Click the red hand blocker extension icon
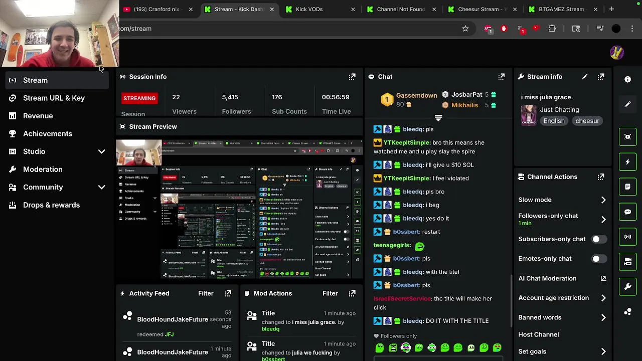 point(504,29)
